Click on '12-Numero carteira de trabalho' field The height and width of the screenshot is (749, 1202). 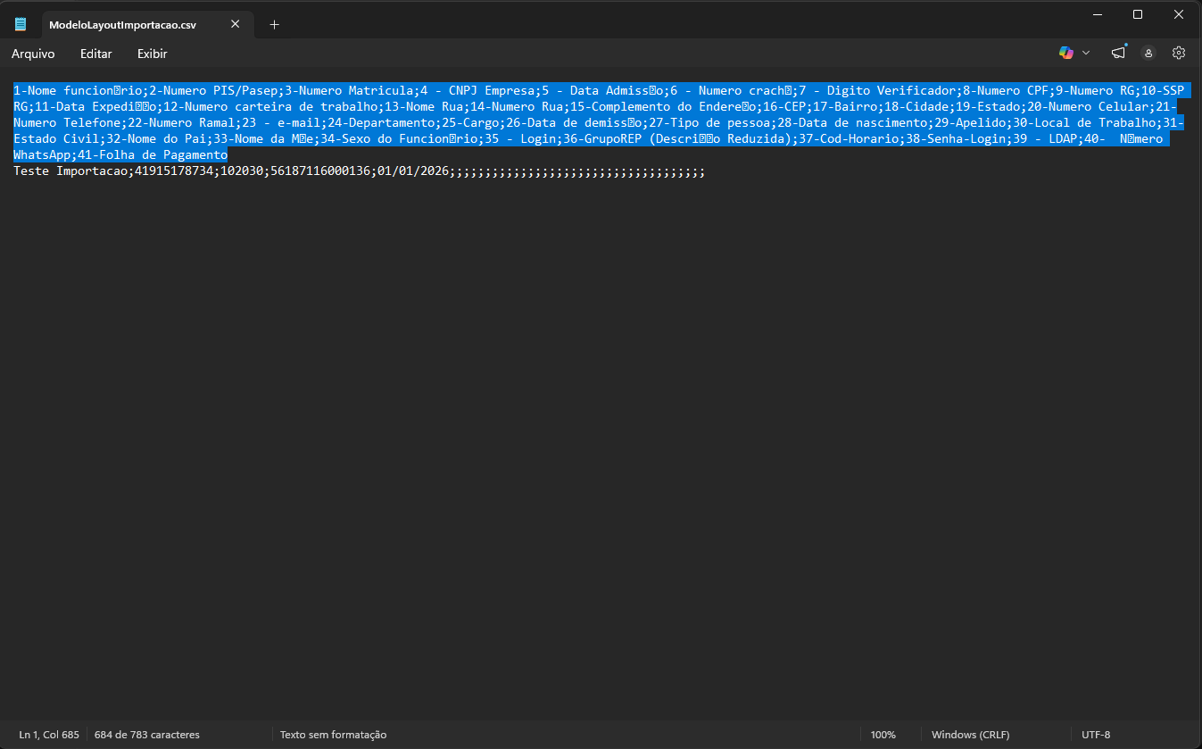(x=270, y=106)
